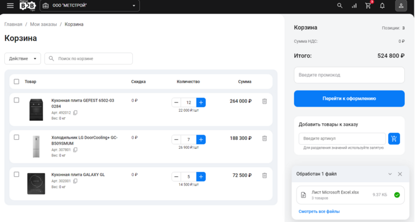The width and height of the screenshot is (415, 222).
Task: Copy article number 492012
Action: [x=75, y=112]
